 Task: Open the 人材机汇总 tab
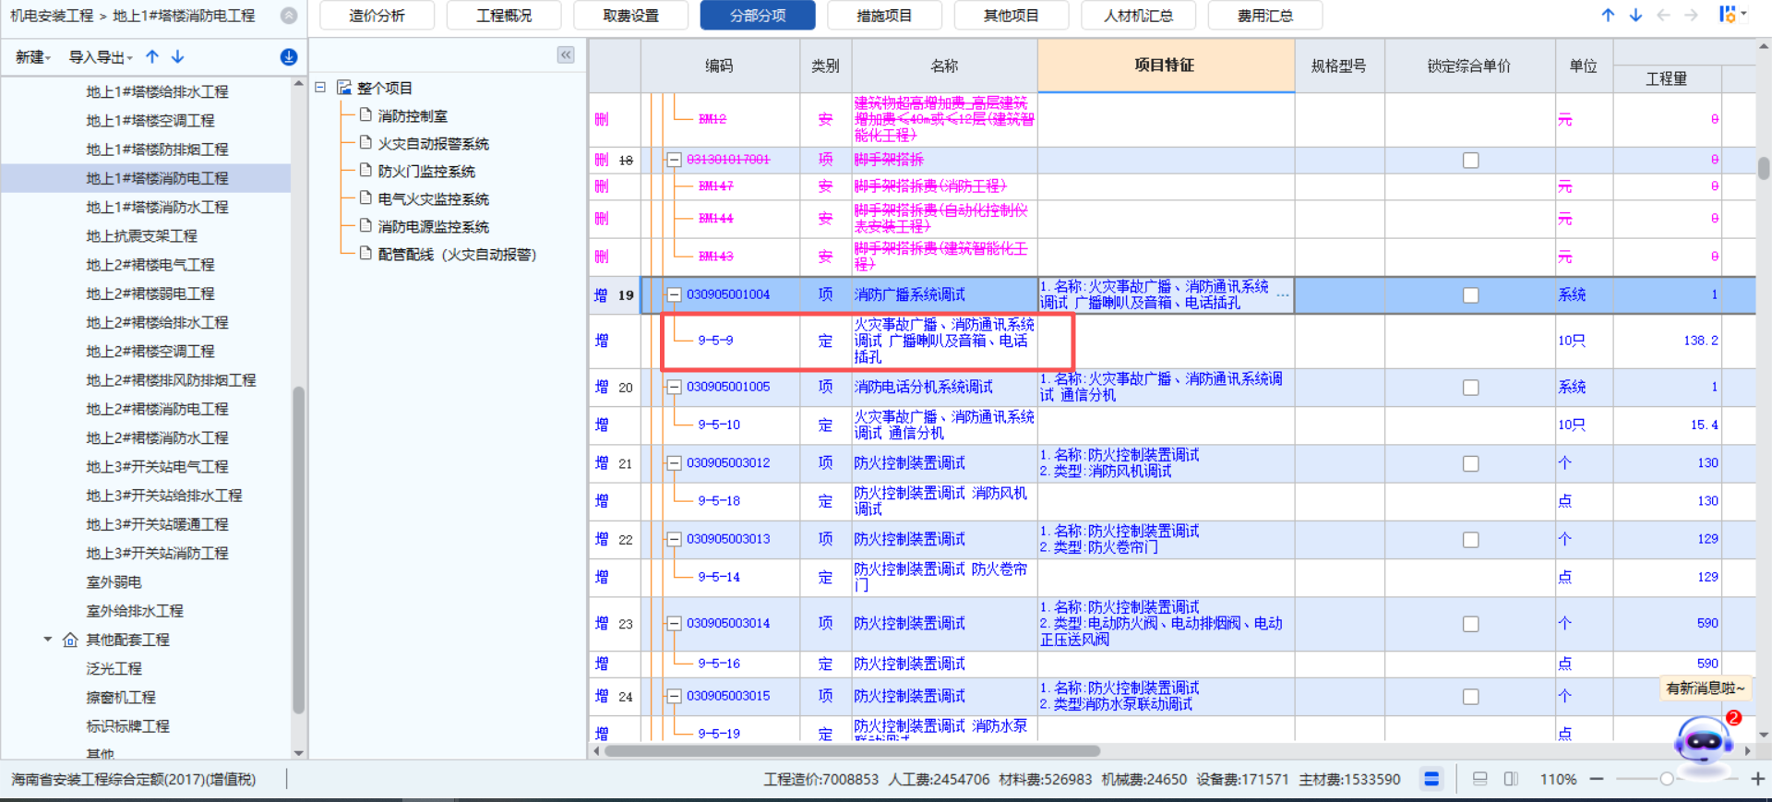click(x=1139, y=16)
